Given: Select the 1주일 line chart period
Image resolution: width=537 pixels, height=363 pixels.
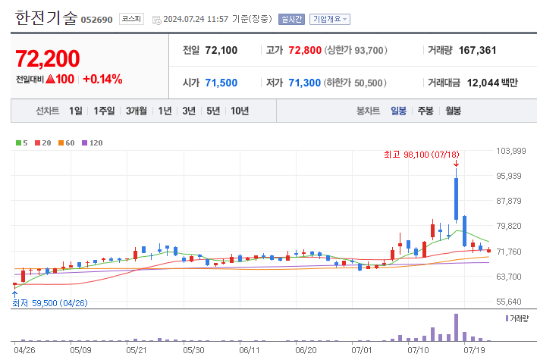Looking at the screenshot, I should [x=104, y=111].
